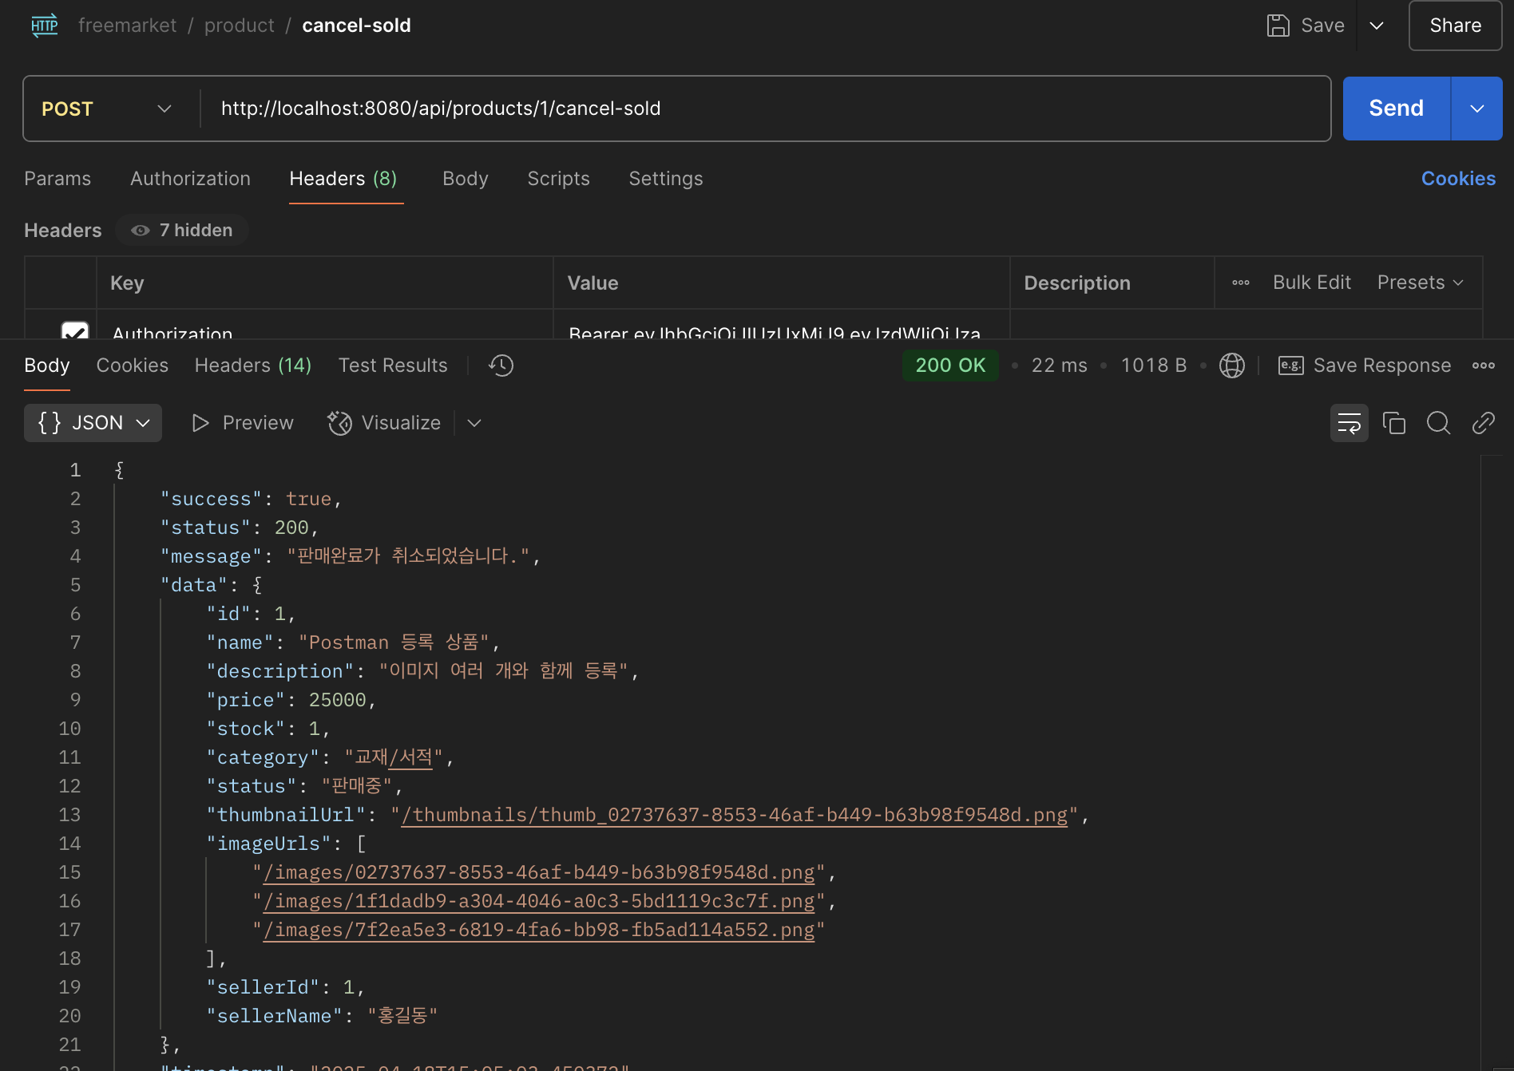The width and height of the screenshot is (1514, 1071).
Task: Open the response history icon
Action: [501, 366]
